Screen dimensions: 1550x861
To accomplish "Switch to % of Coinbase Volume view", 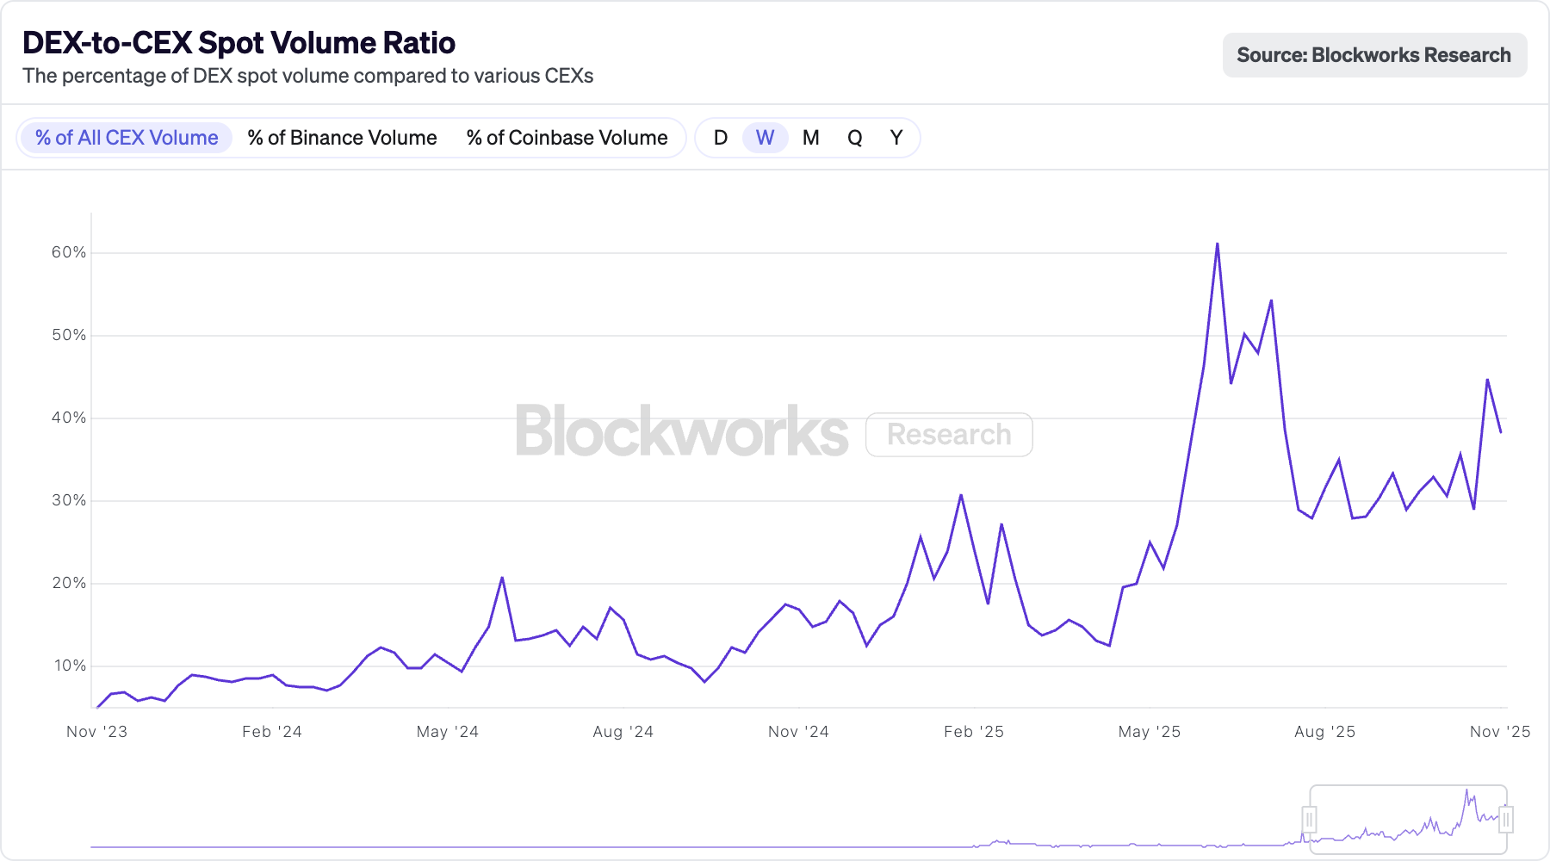I will [x=567, y=138].
